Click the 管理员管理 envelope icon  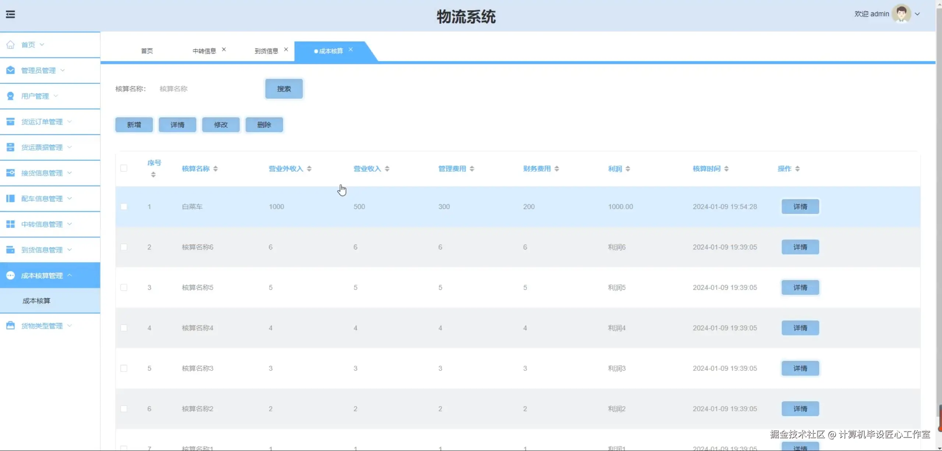click(10, 70)
